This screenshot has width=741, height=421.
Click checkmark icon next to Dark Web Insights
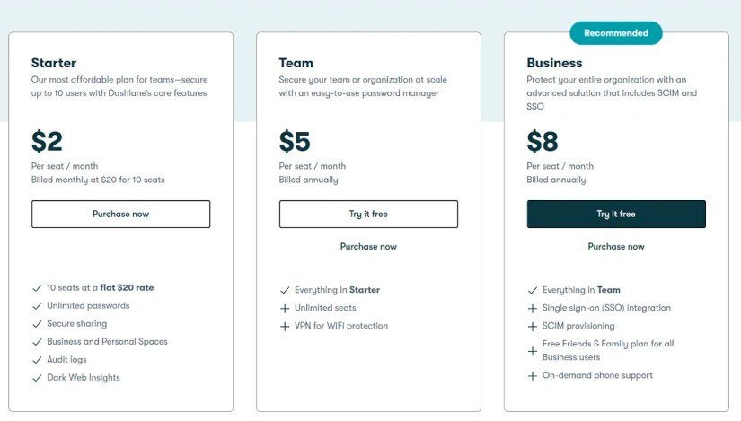[x=37, y=378]
